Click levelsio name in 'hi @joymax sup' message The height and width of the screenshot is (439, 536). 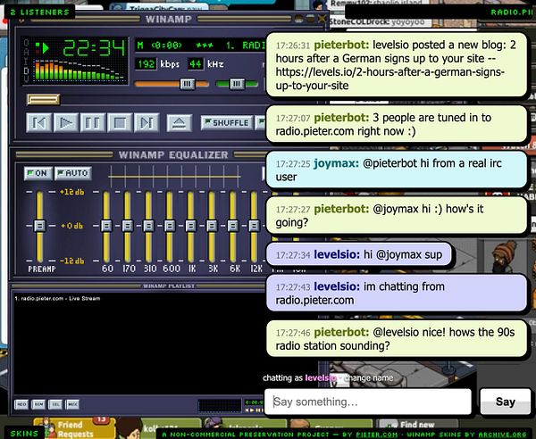click(x=337, y=254)
